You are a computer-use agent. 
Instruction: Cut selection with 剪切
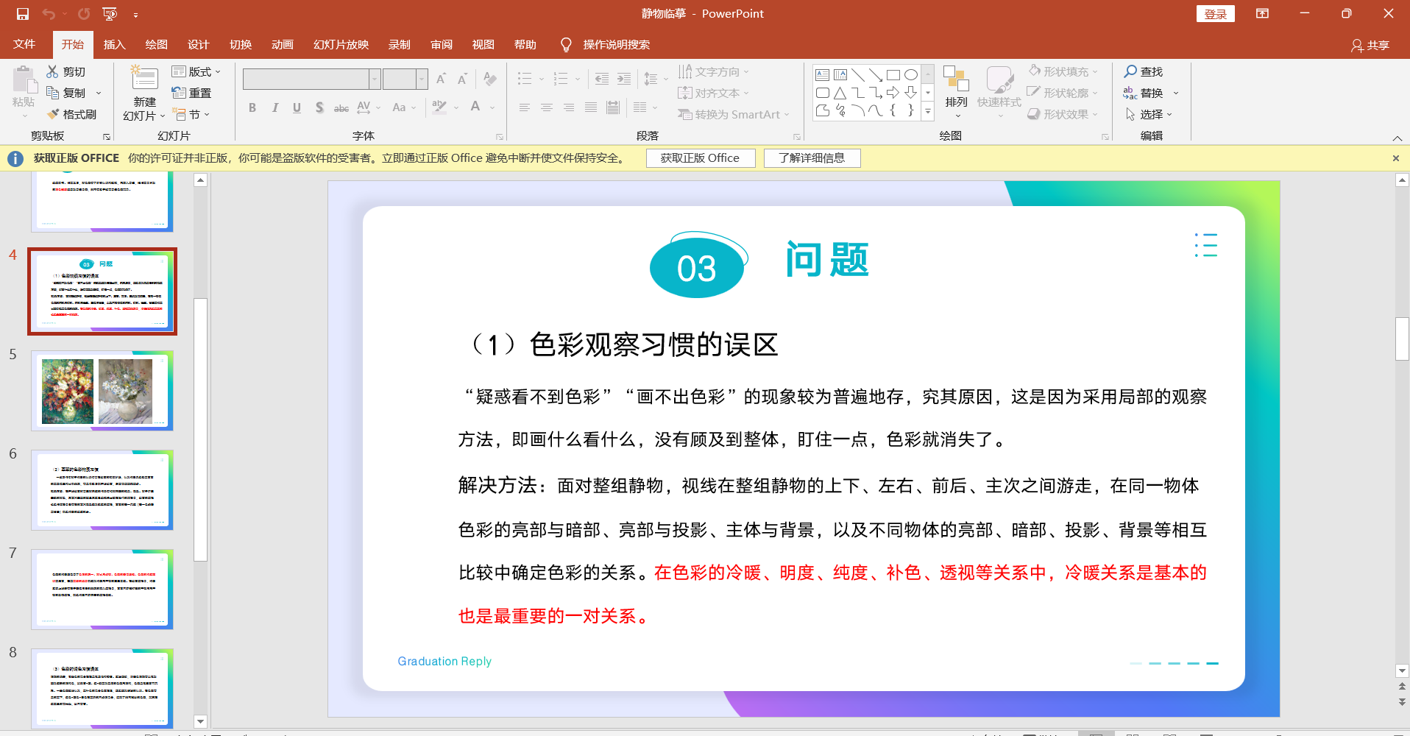point(66,71)
